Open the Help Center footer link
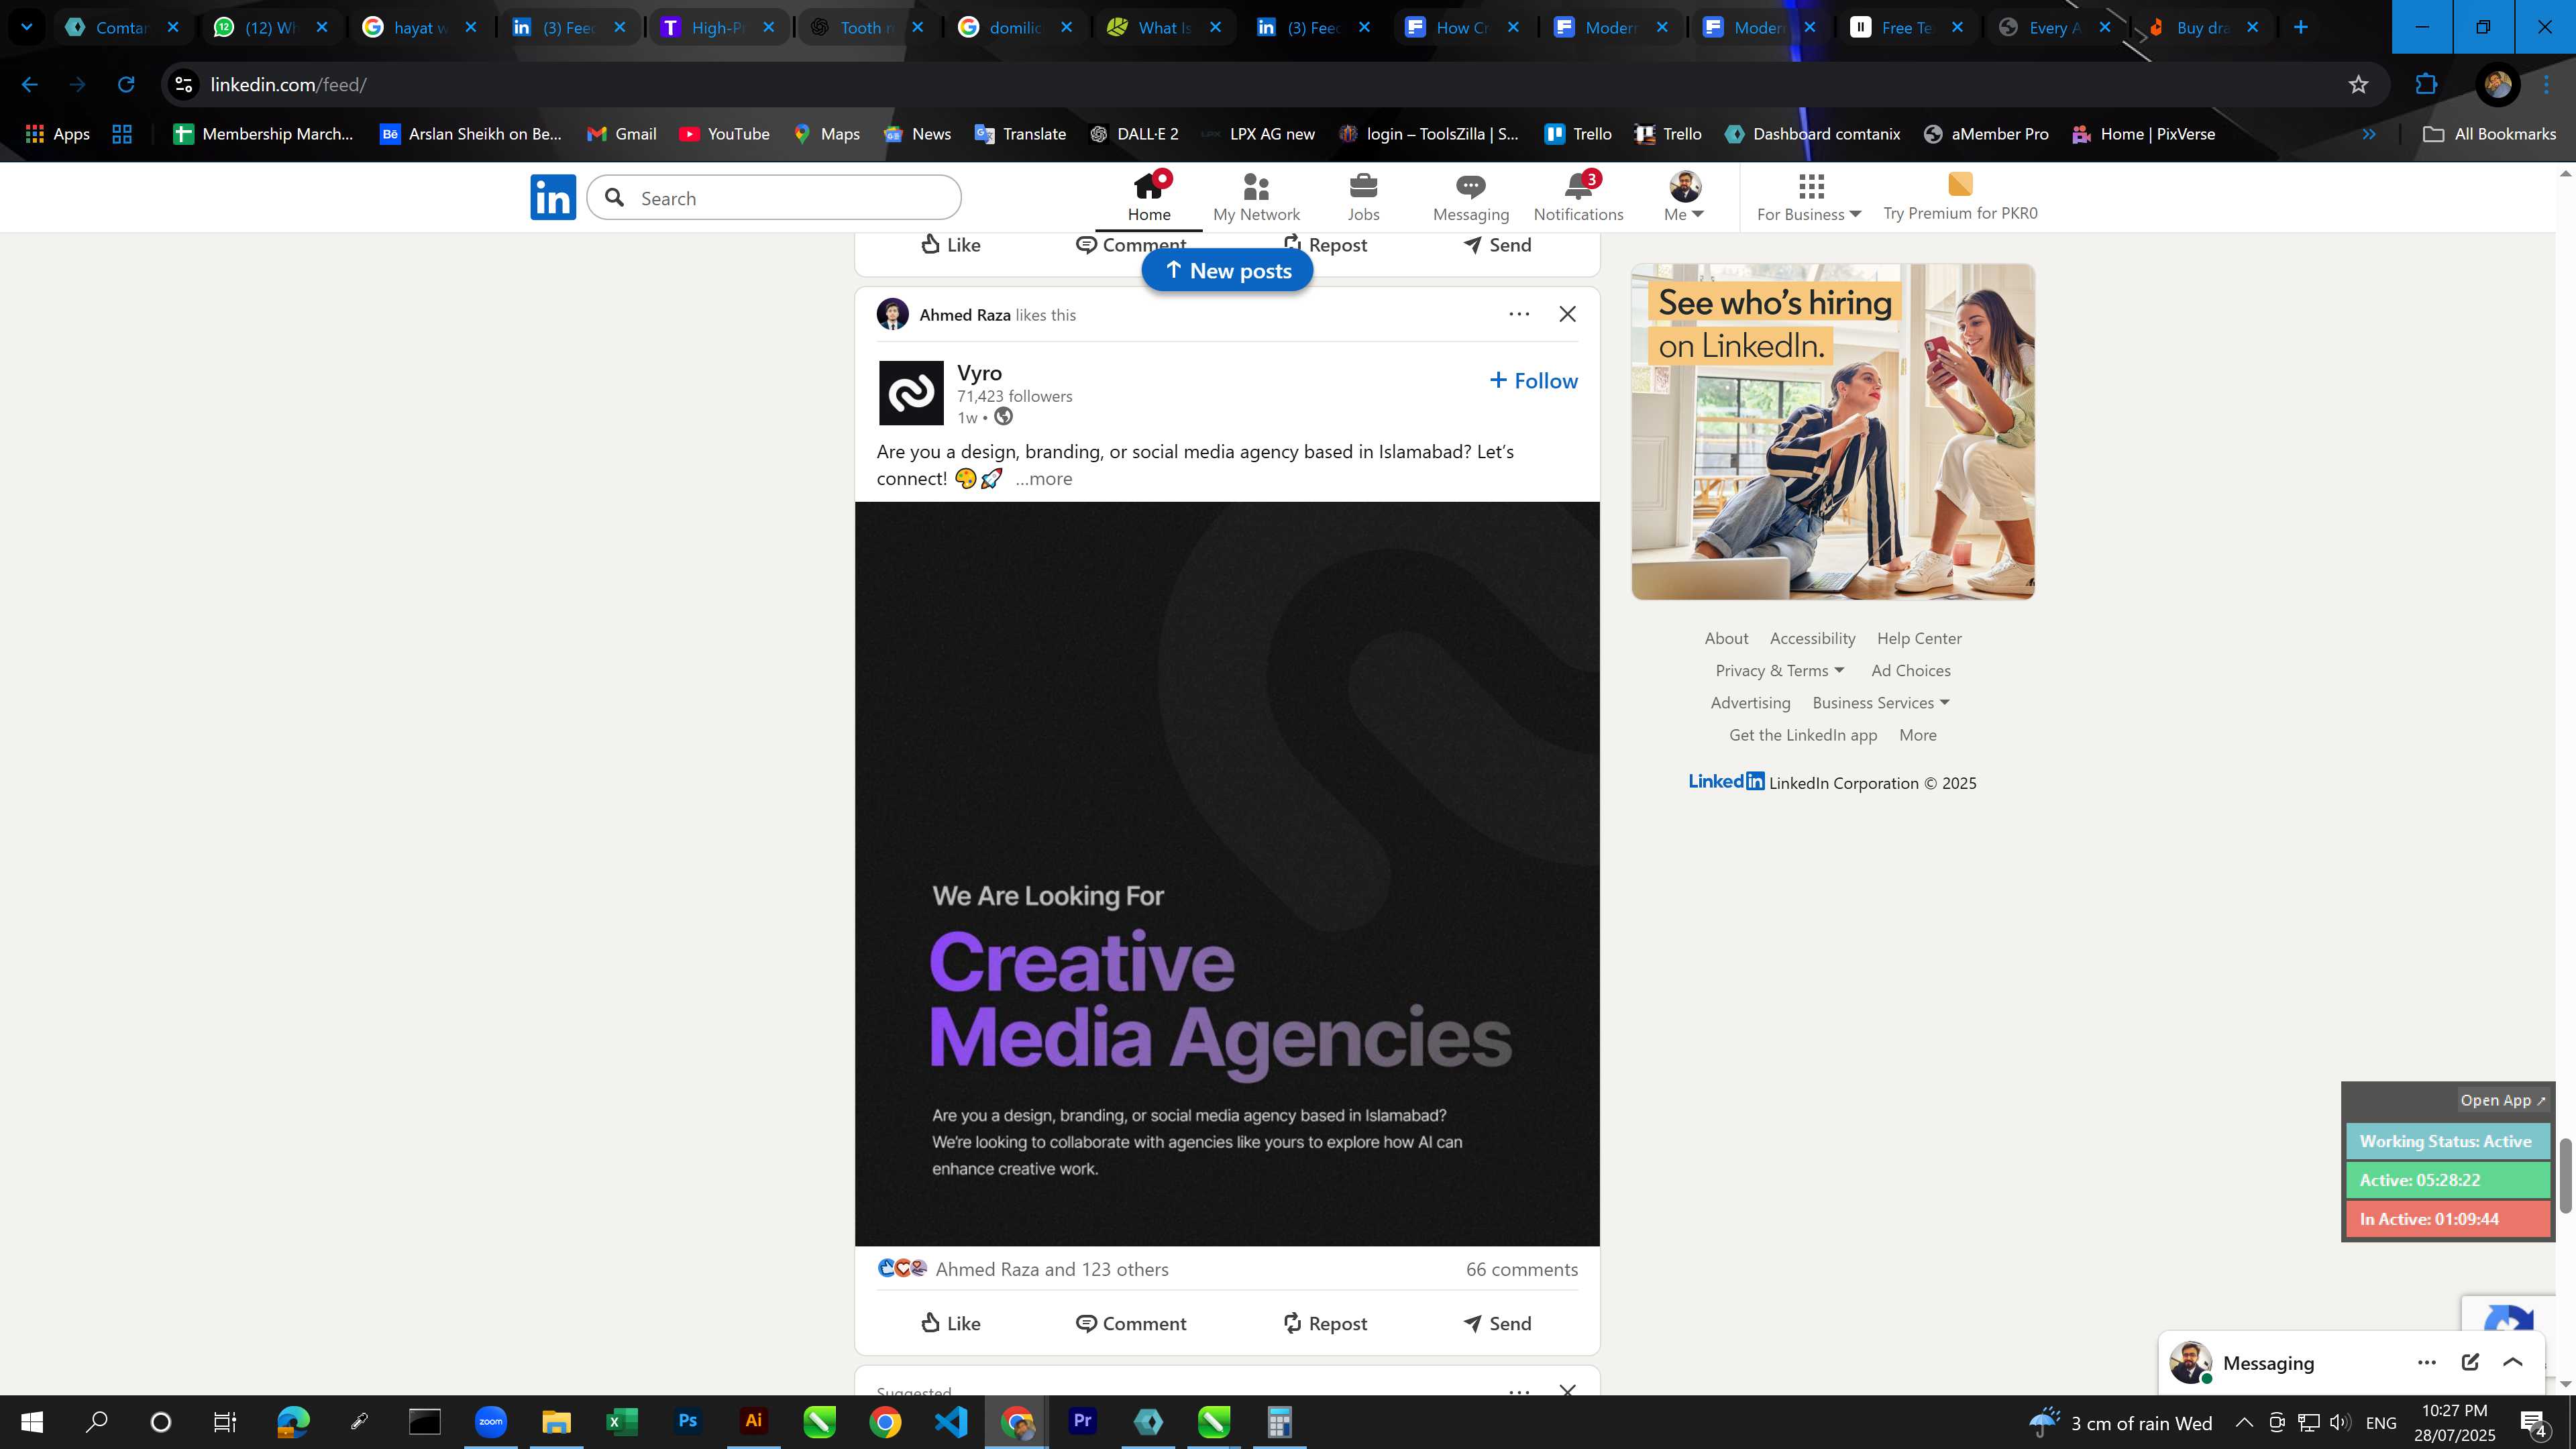 (1919, 638)
